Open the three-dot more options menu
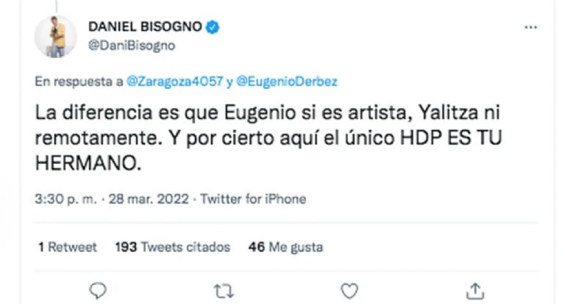 click(x=530, y=27)
